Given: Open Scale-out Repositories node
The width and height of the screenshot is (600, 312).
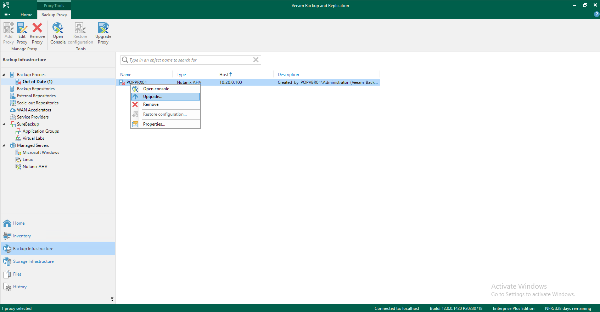Looking at the screenshot, I should coord(38,103).
